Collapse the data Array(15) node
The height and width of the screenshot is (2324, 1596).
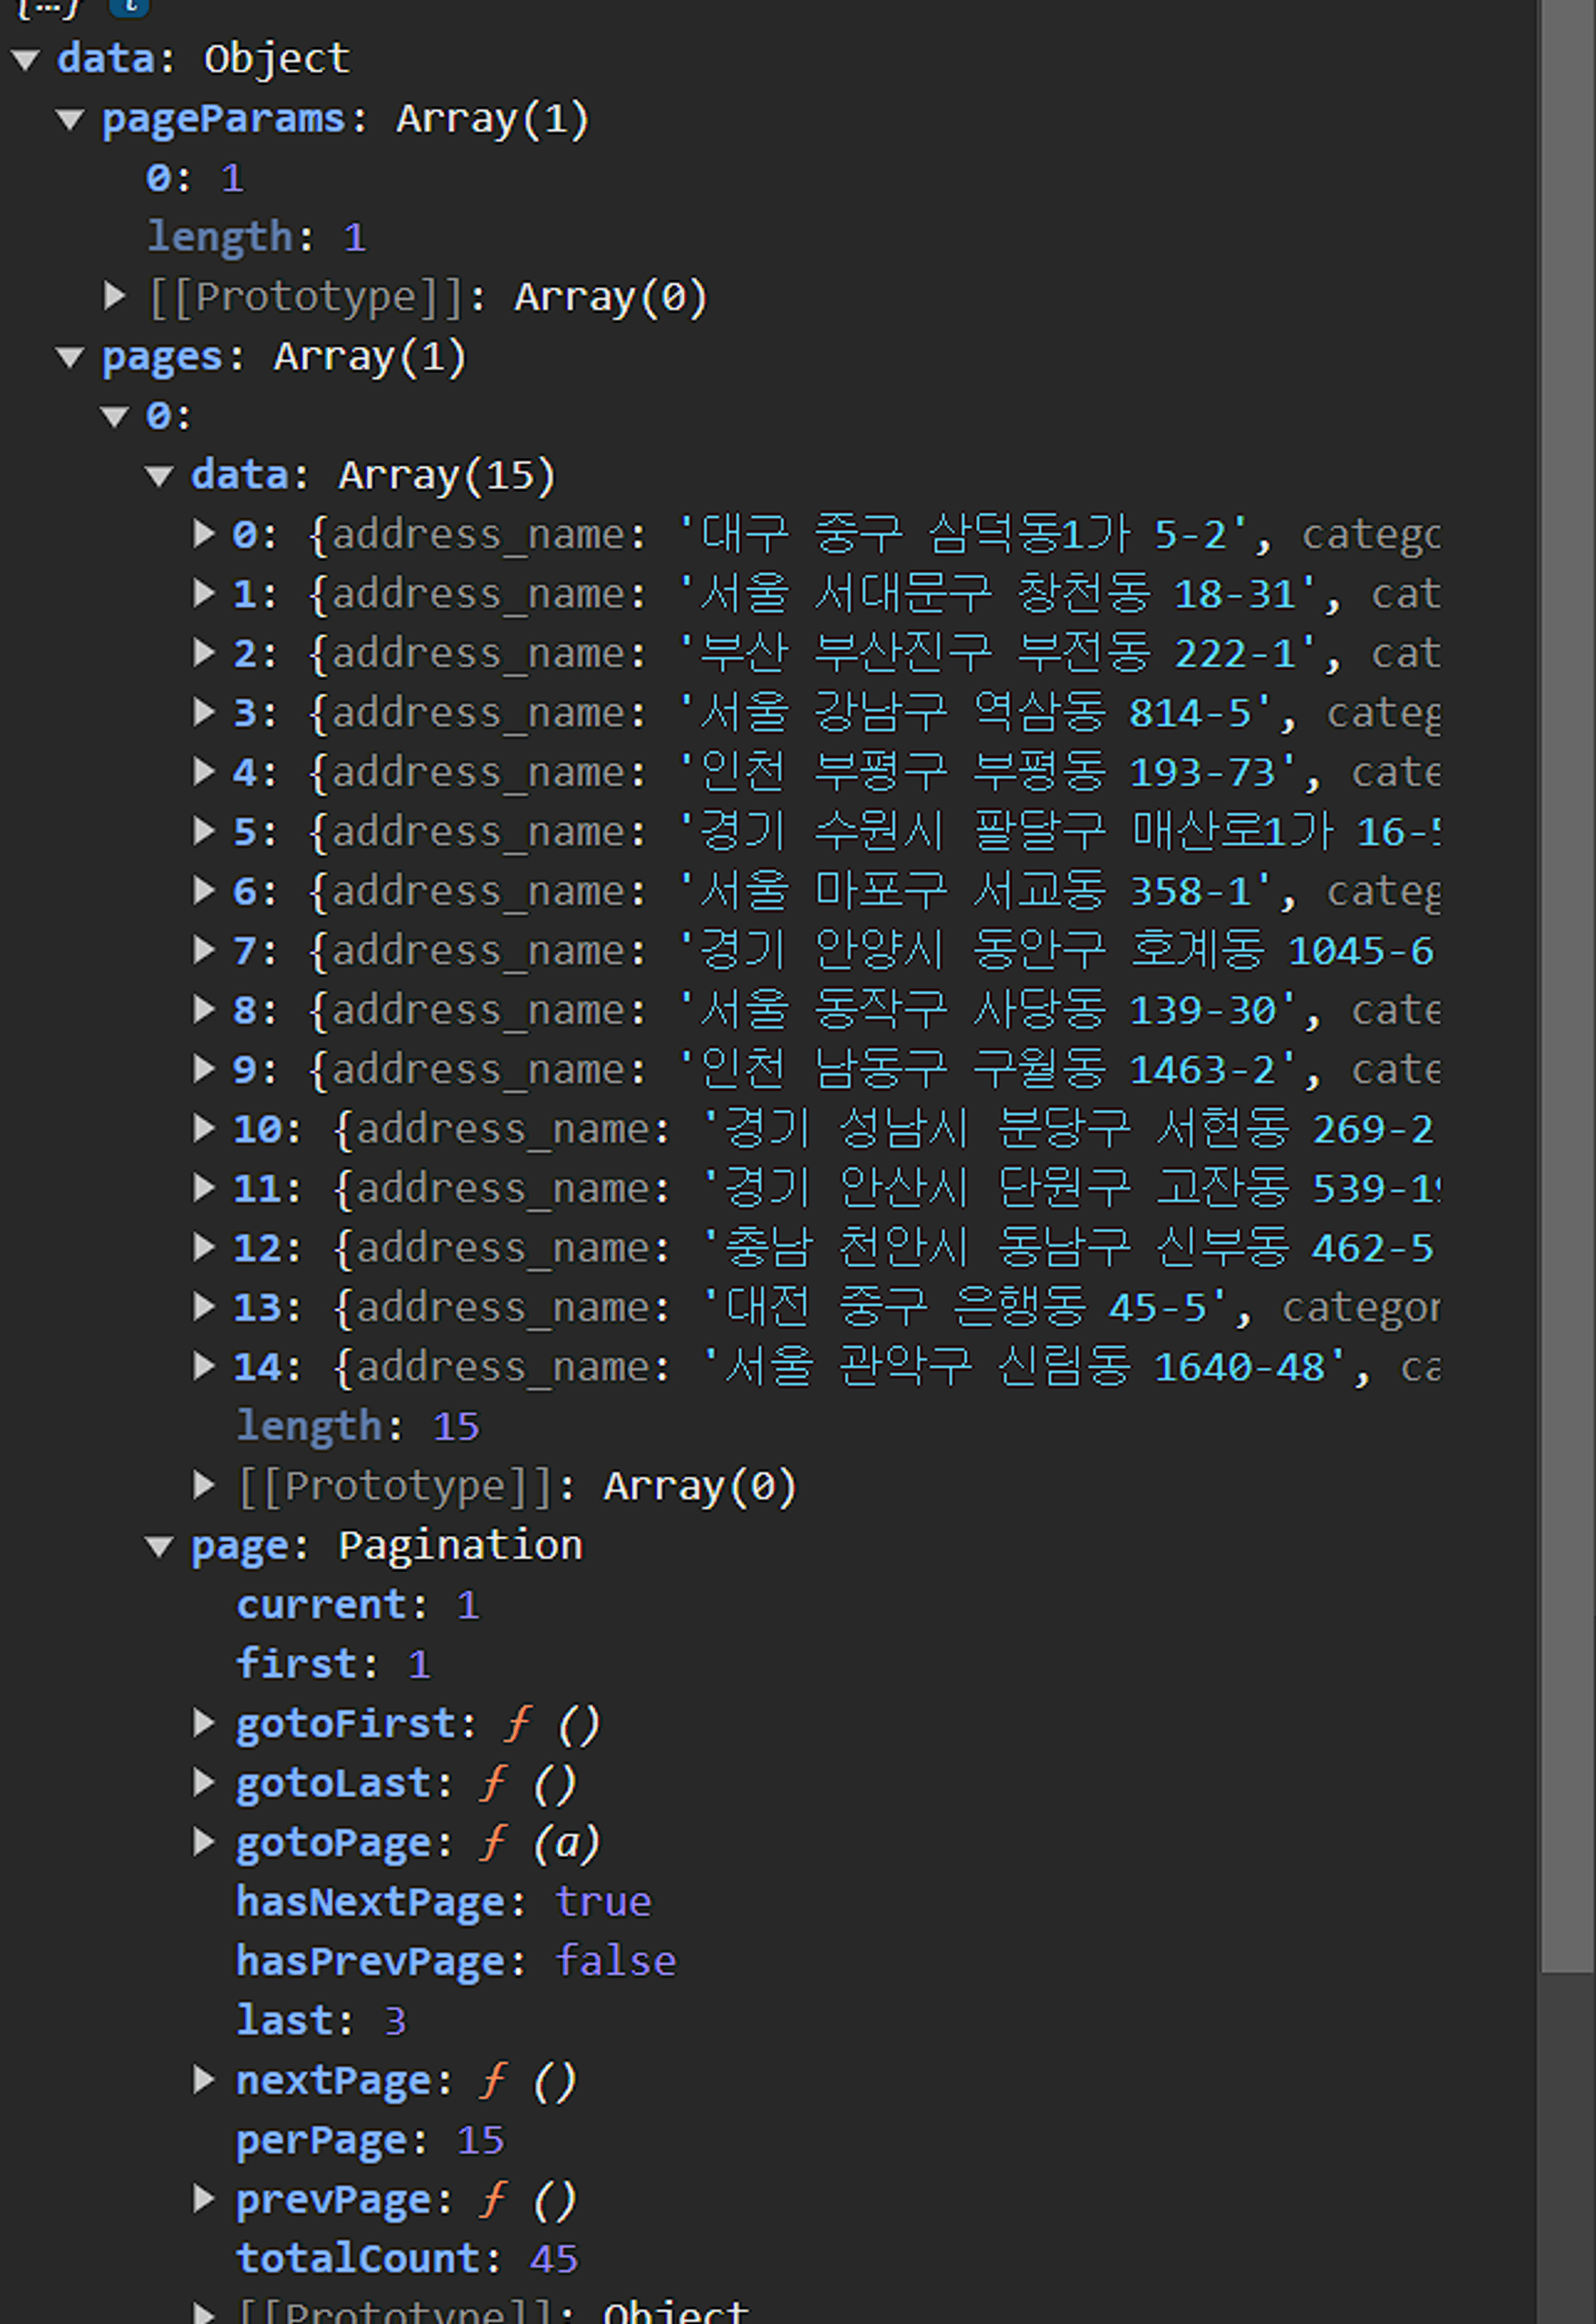160,477
